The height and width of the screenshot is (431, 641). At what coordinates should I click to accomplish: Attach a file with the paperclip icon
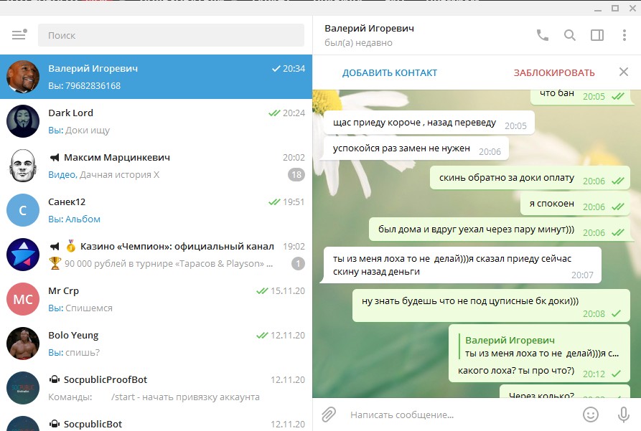(x=328, y=415)
